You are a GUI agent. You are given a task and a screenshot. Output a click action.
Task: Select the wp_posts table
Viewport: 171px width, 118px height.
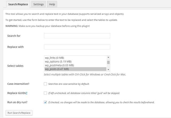(x=75, y=69)
